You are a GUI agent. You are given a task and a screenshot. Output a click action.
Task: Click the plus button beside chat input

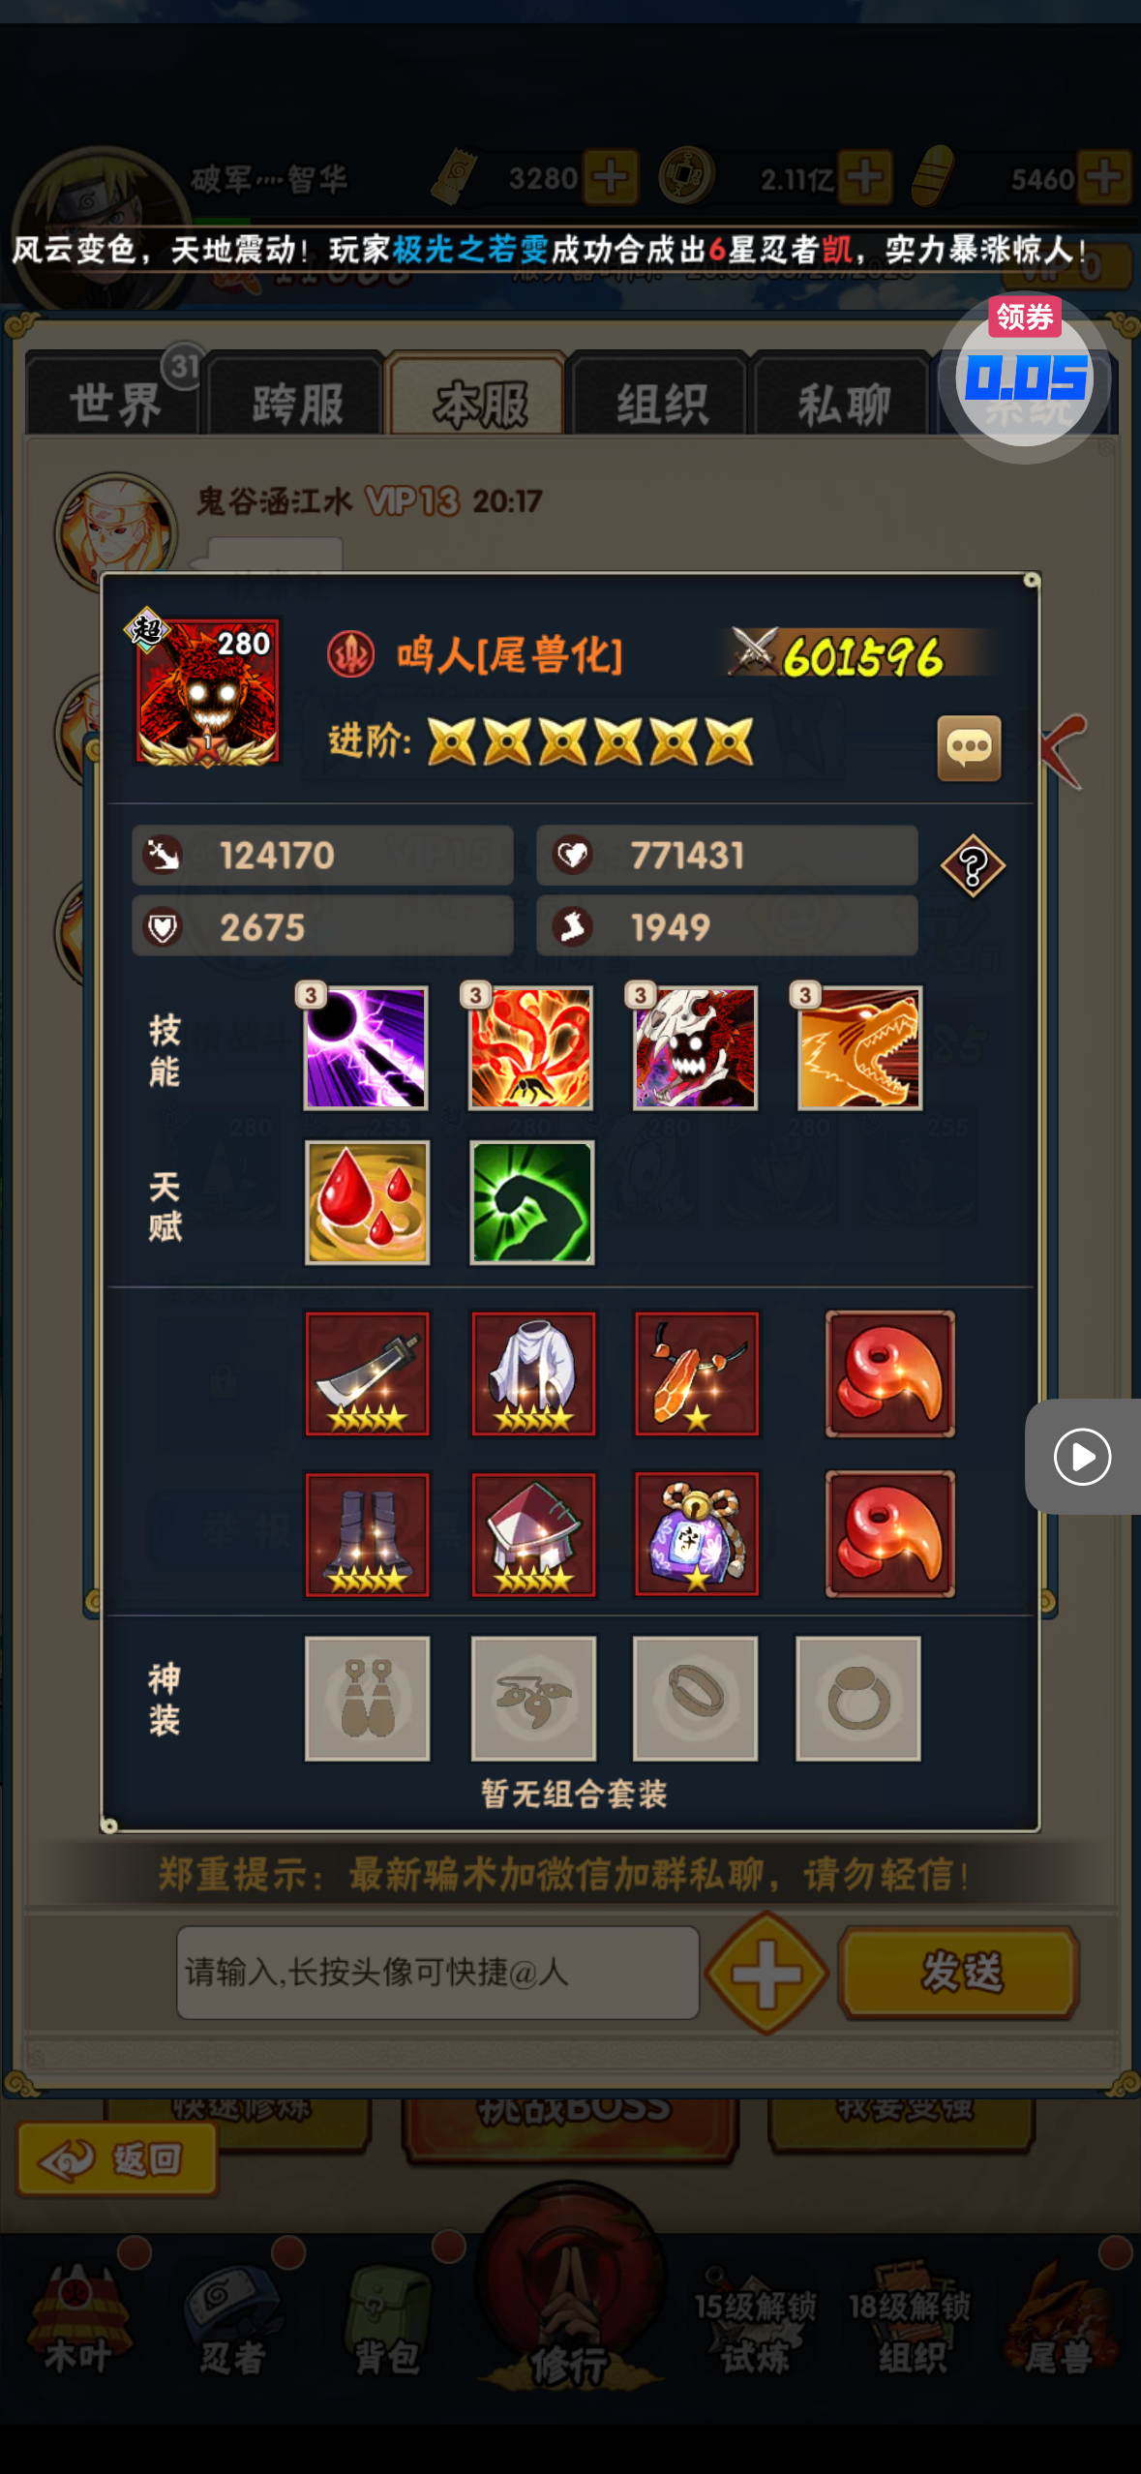tap(767, 1973)
